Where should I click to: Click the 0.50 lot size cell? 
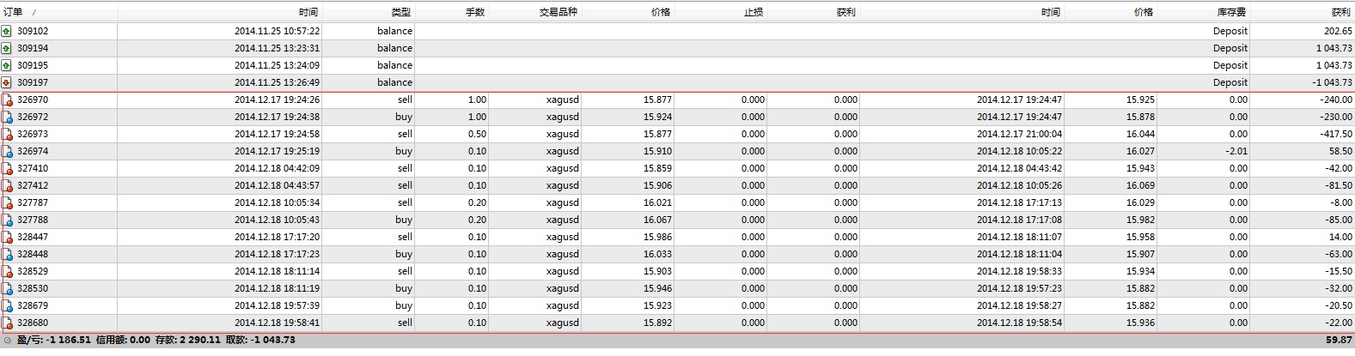[x=477, y=134]
